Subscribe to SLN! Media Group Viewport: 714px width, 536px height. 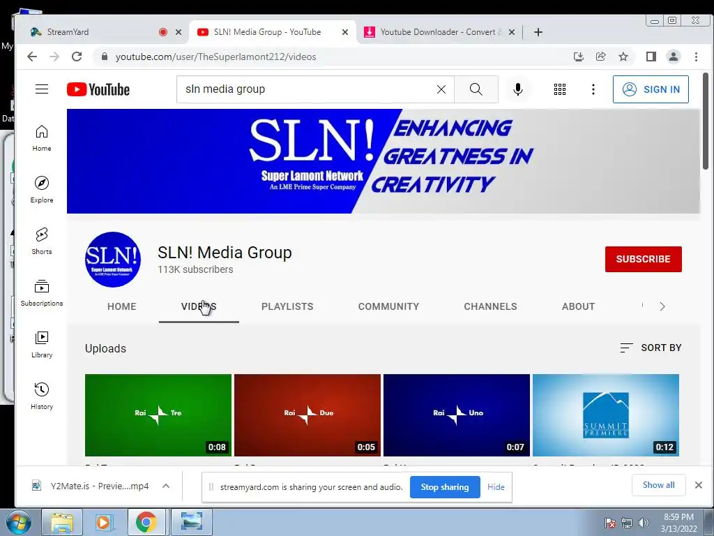point(643,259)
